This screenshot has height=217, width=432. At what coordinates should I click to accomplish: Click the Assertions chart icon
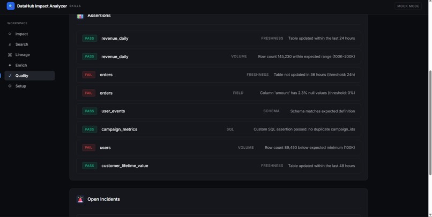pos(80,16)
